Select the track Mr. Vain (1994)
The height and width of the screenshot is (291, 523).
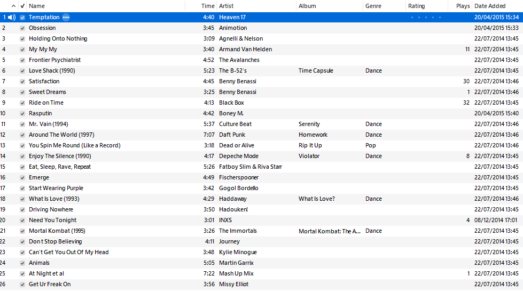49,124
